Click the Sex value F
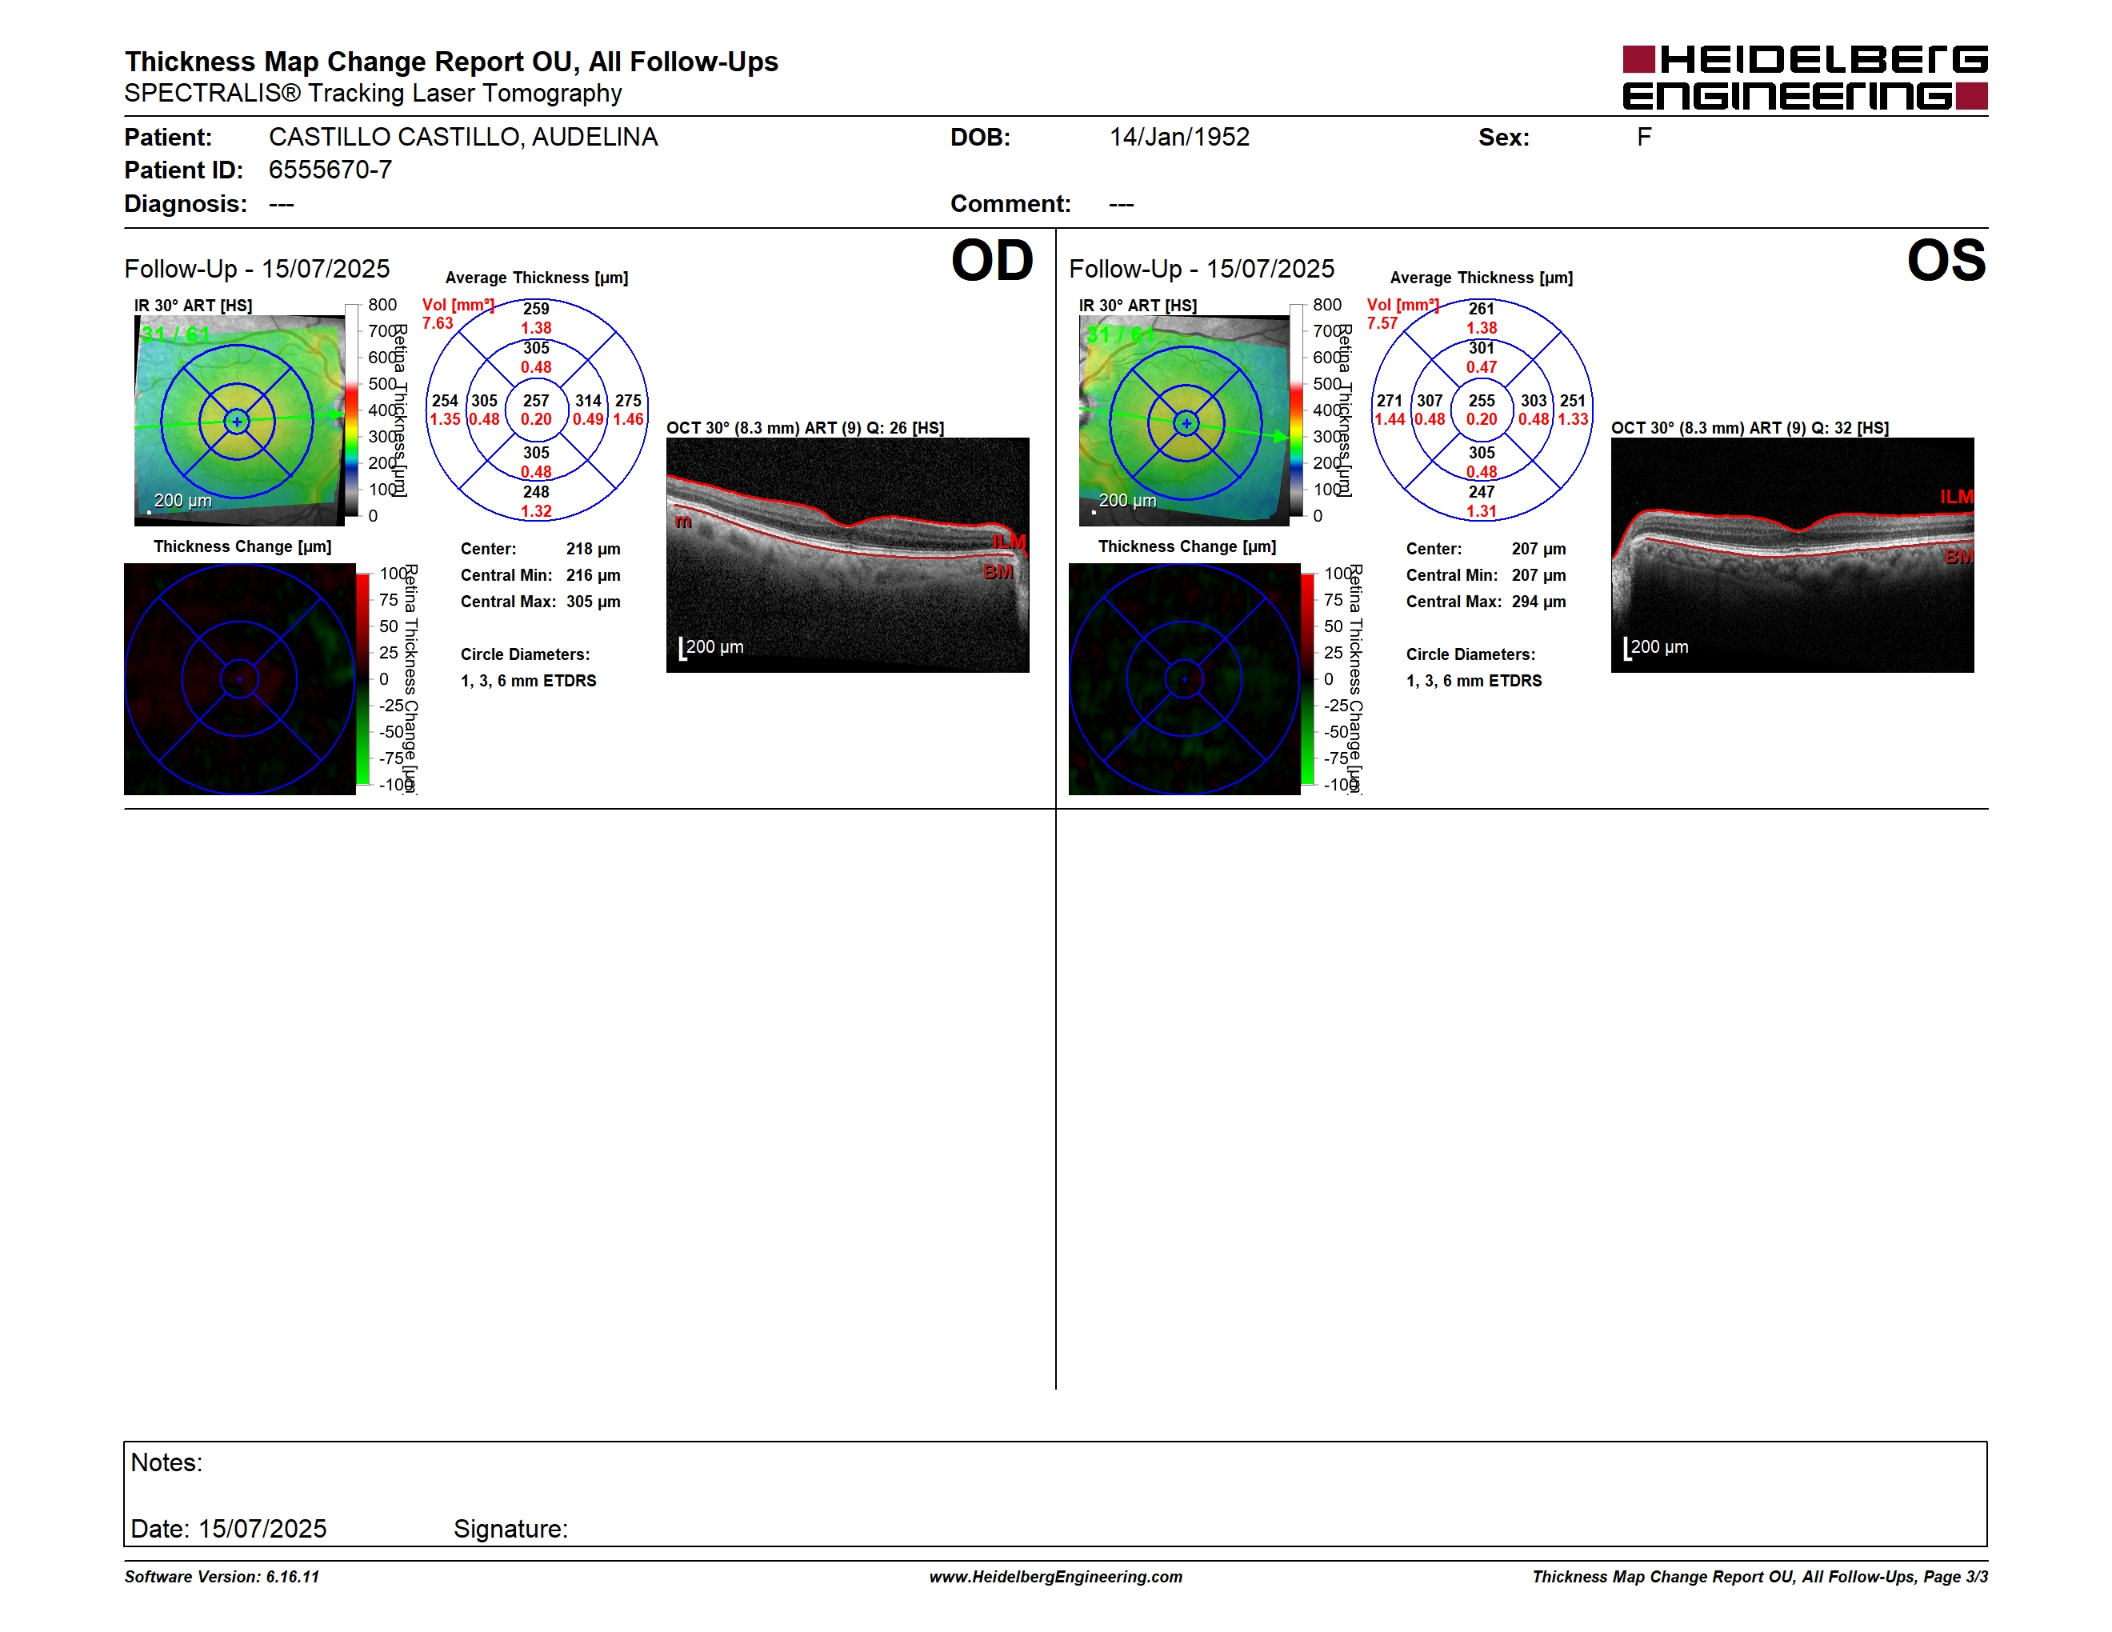This screenshot has width=2112, height=1632. [x=1644, y=138]
